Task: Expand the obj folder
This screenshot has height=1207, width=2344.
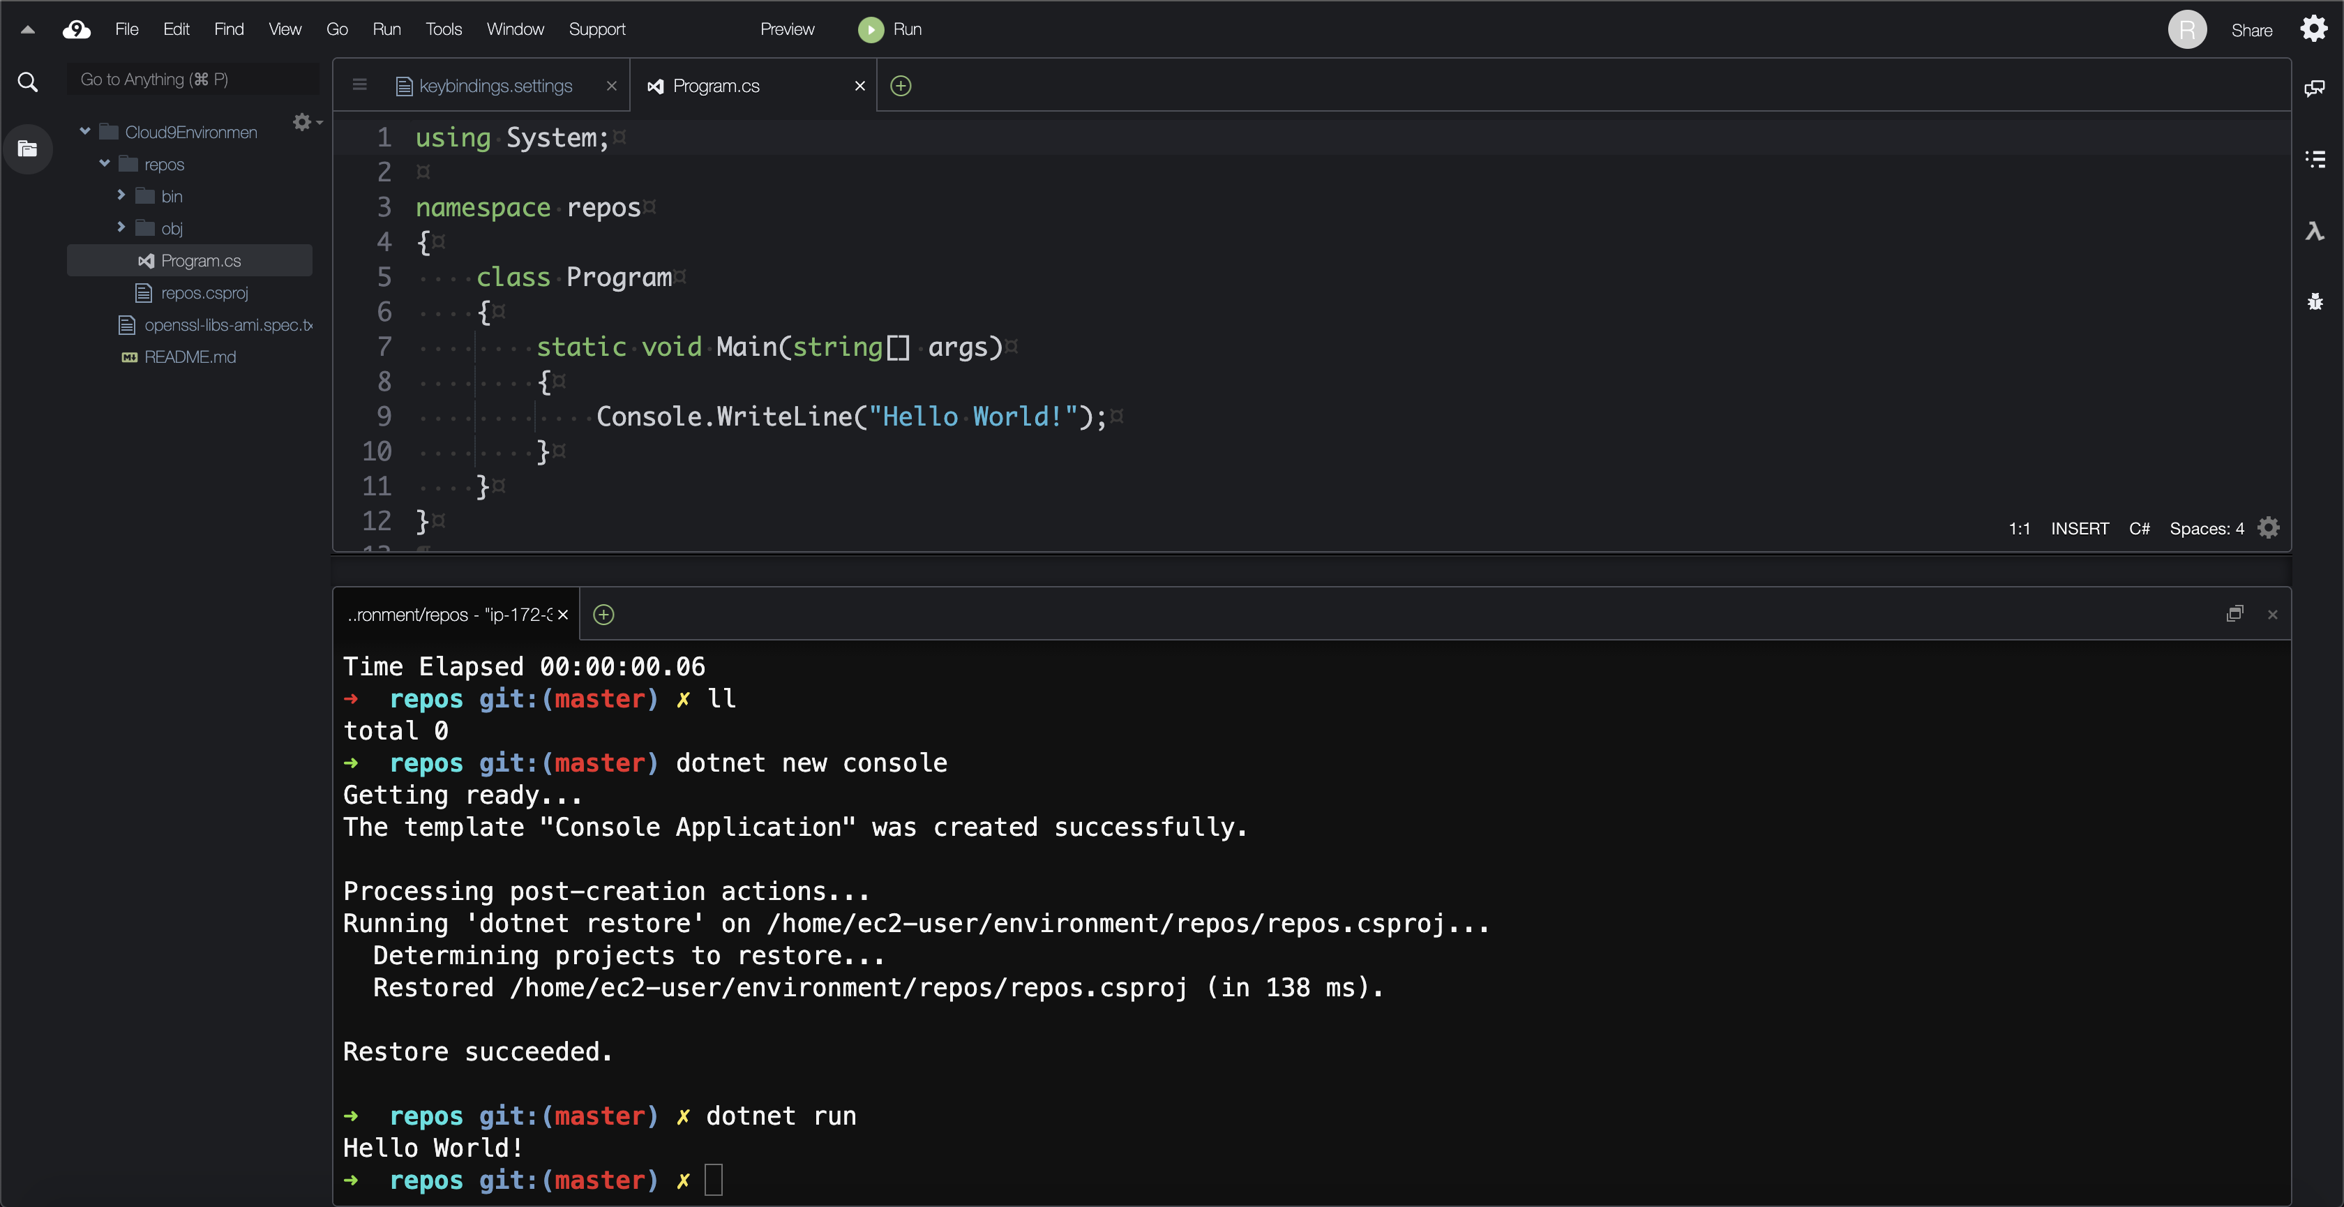Action: pyautogui.click(x=121, y=227)
